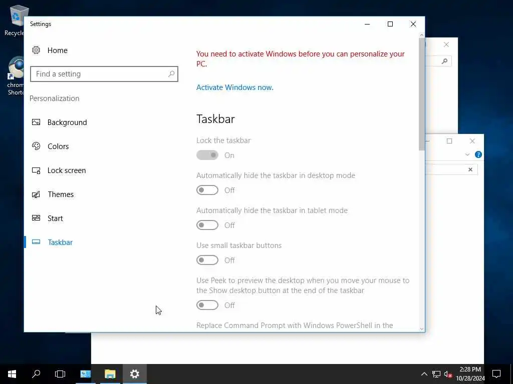Open Server Manager from the taskbar
513x384 pixels.
coord(85,374)
